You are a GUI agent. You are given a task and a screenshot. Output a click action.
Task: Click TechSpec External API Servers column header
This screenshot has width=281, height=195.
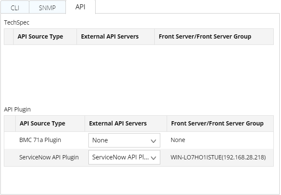[x=110, y=36]
